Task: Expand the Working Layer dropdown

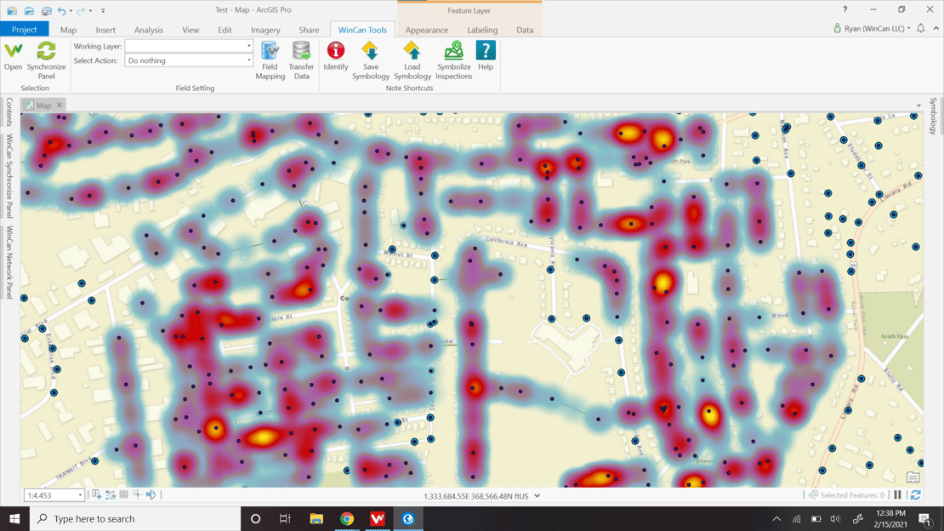Action: pos(248,46)
